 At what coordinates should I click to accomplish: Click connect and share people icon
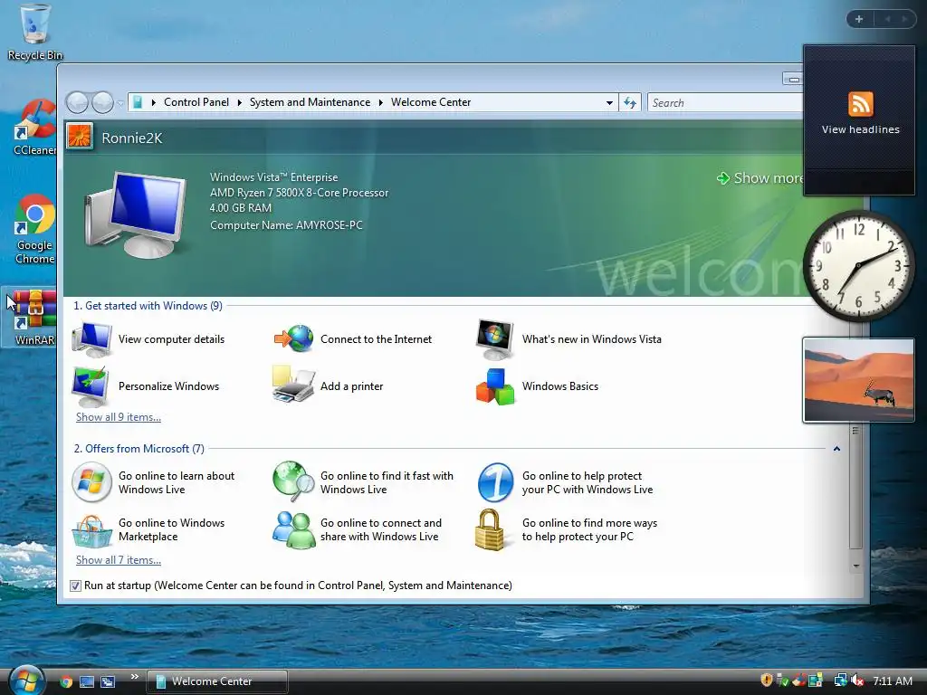tap(294, 530)
